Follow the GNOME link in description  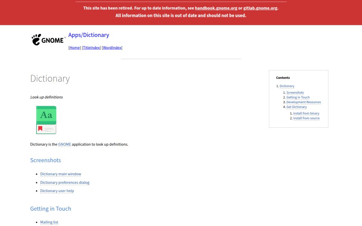64,144
